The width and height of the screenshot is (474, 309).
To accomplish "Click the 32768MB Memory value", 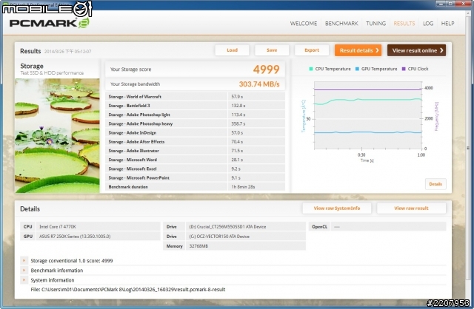I will (x=198, y=246).
